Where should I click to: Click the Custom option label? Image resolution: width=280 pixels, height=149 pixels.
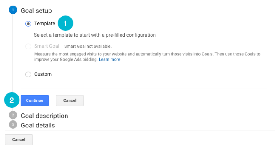[43, 74]
